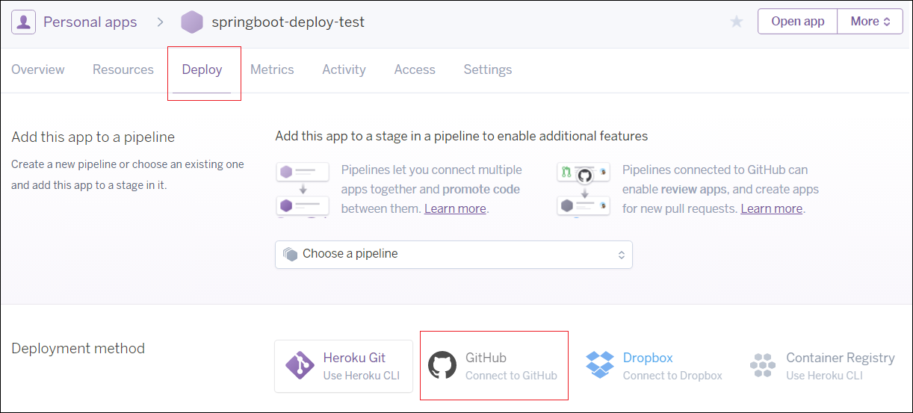Image resolution: width=913 pixels, height=413 pixels.
Task: Favorite the app with the star icon
Action: (737, 22)
